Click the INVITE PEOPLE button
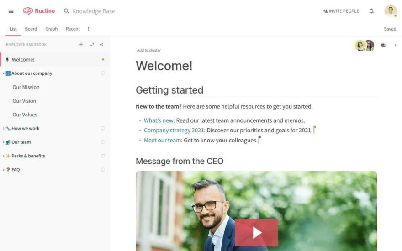402x251 pixels. (341, 11)
